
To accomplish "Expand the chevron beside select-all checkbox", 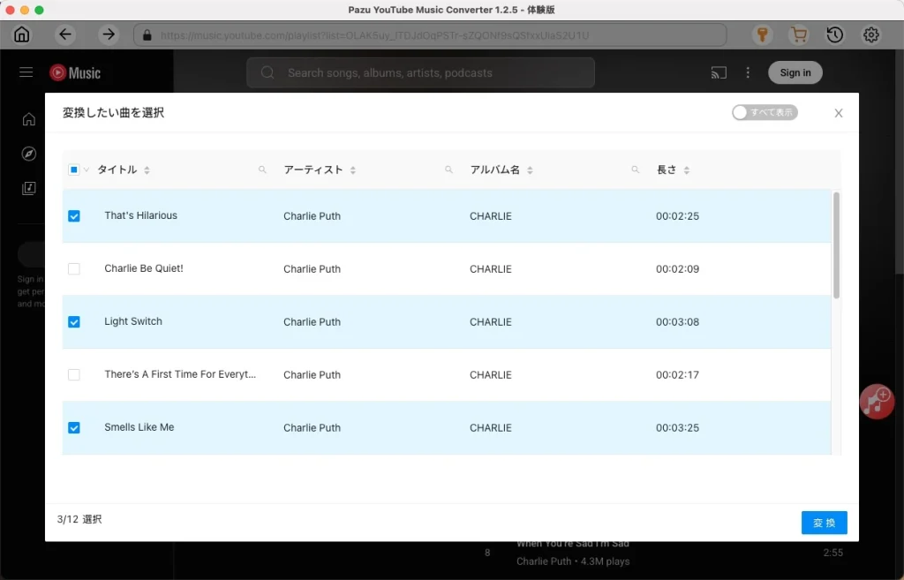I will point(87,169).
